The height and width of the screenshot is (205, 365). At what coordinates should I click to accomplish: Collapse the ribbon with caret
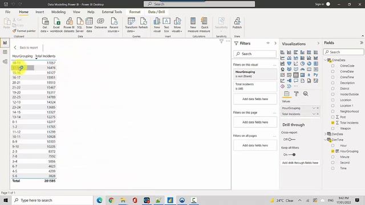pyautogui.click(x=363, y=36)
